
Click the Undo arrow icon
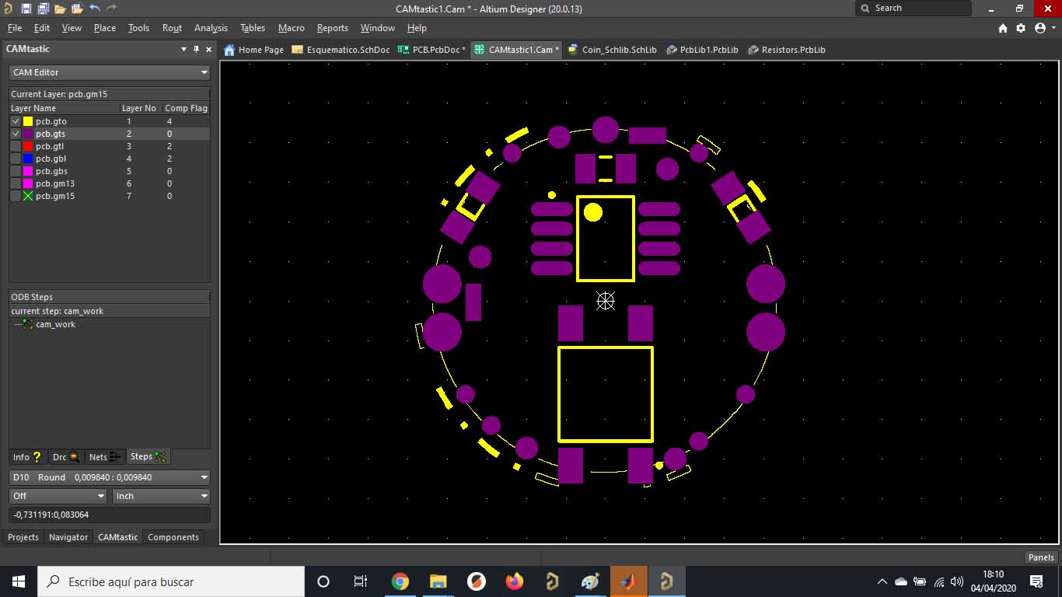[94, 9]
